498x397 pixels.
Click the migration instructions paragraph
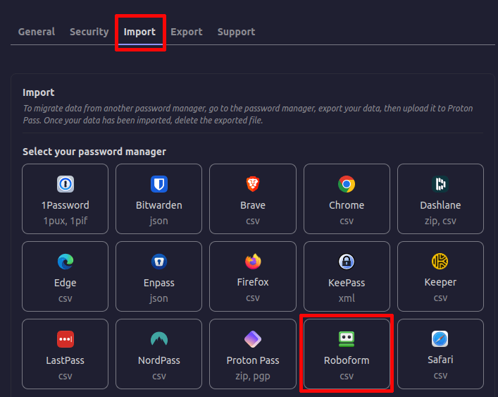248,114
